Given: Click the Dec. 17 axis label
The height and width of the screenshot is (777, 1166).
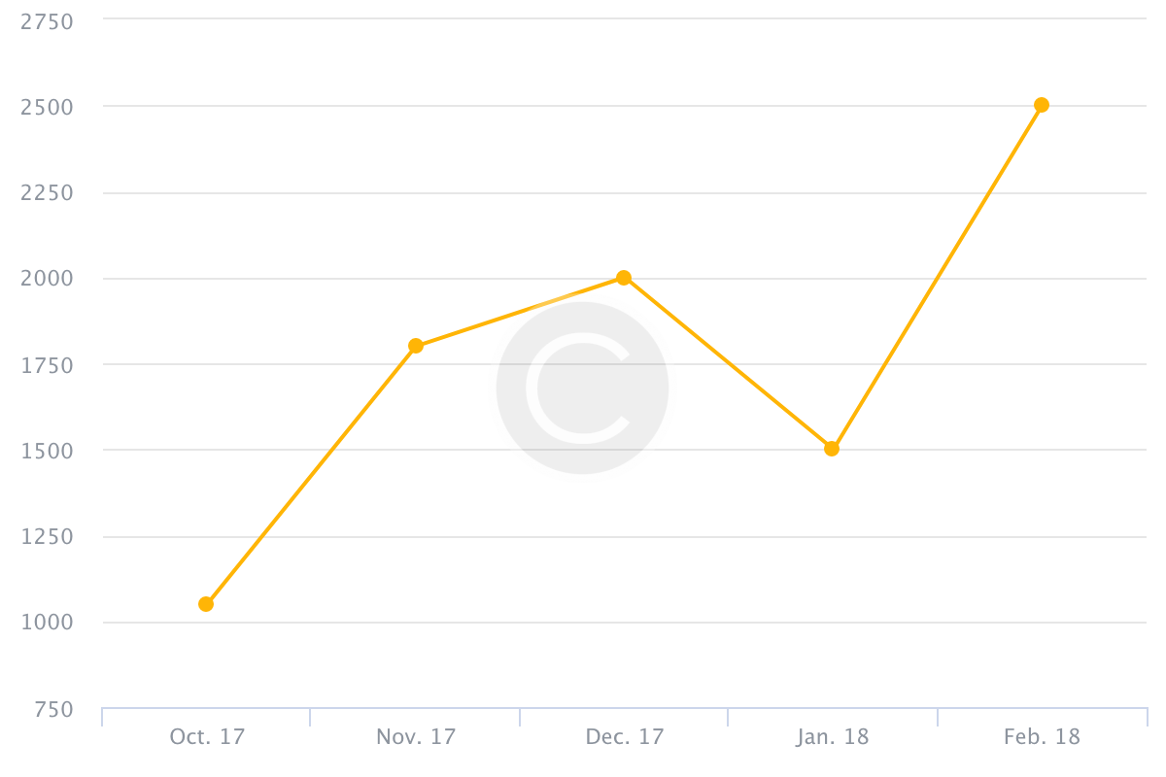Looking at the screenshot, I should (624, 737).
